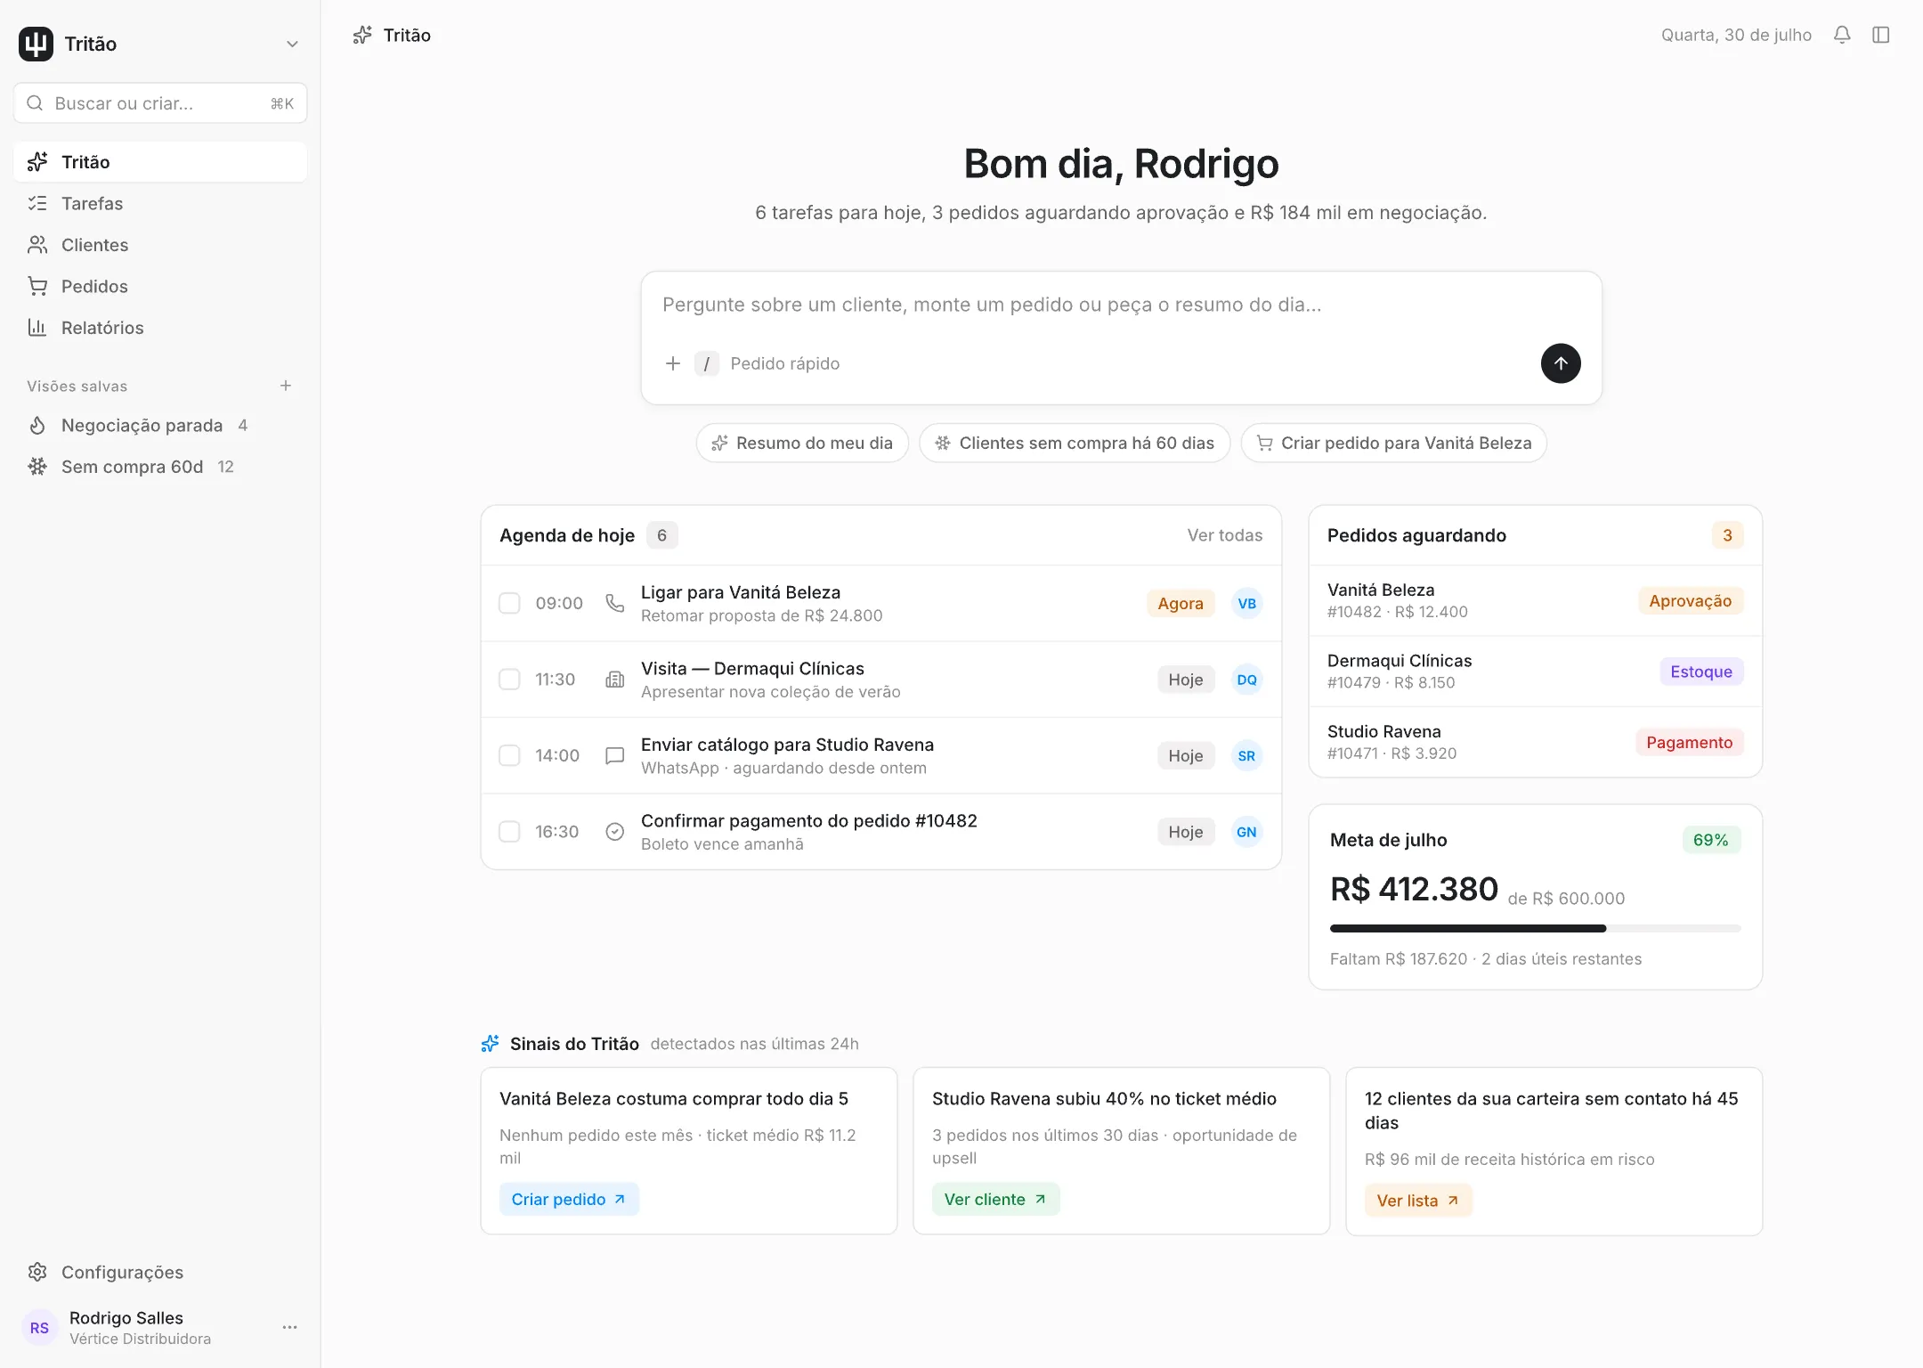
Task: Open Relatórios section
Action: (x=160, y=328)
